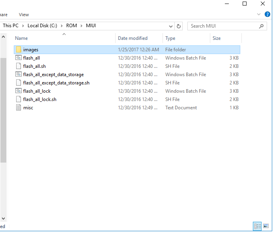This screenshot has height=232, width=273.
Task: Click the misc text document icon
Action: pyautogui.click(x=19, y=108)
